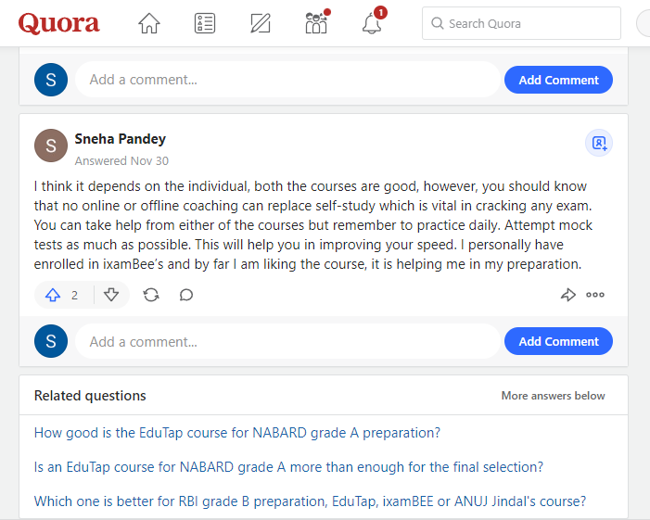Open the Quora home feed icon
The width and height of the screenshot is (650, 520).
148,23
